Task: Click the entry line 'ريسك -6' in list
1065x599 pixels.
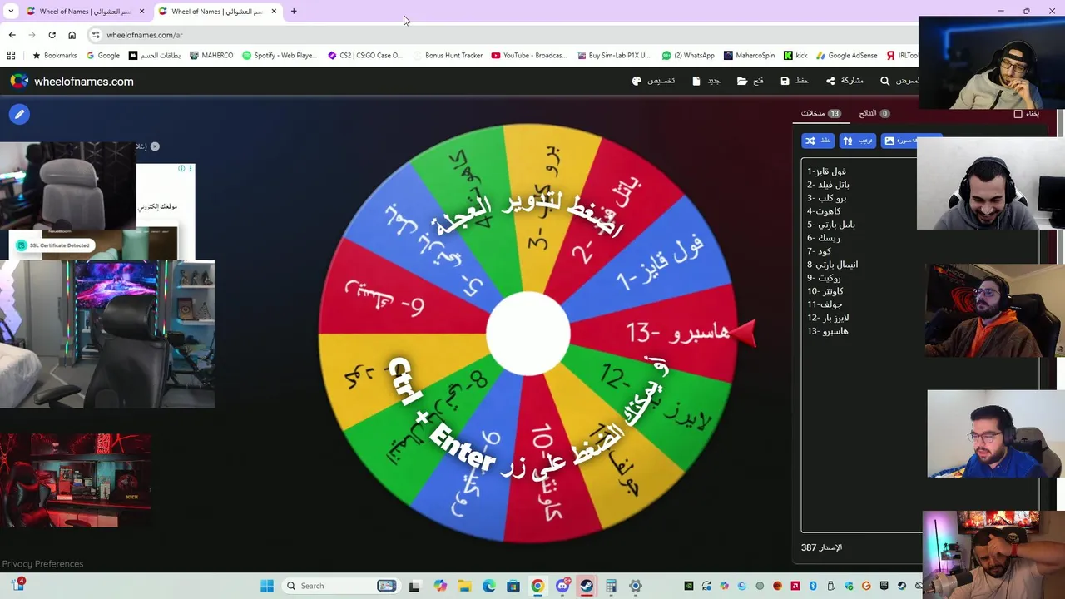Action: coord(824,238)
